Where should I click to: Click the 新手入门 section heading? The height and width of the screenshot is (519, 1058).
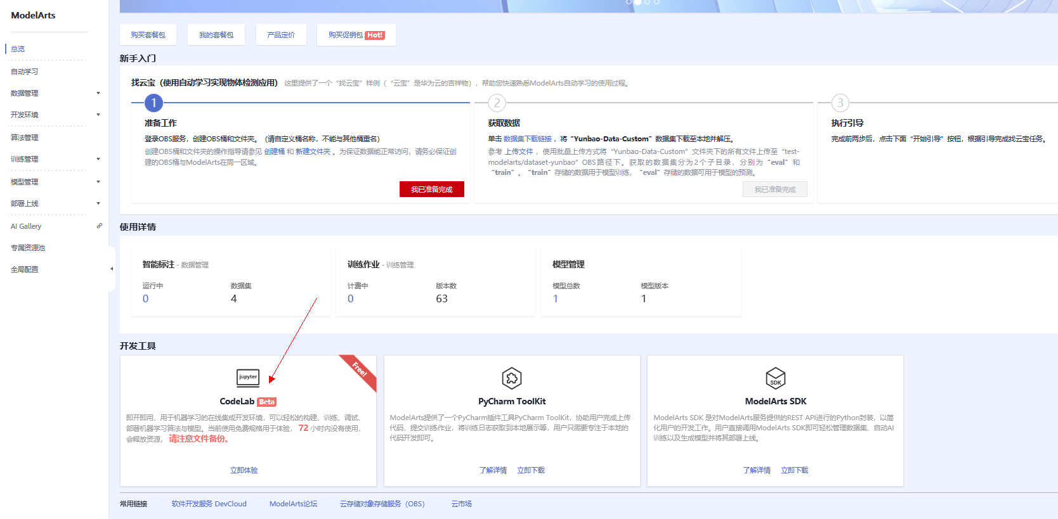point(138,58)
